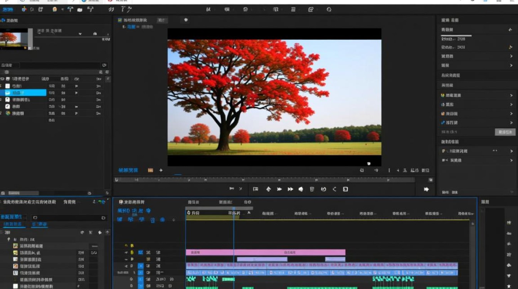Click the scrub bar below the preview monitor
The image size is (518, 289).
click(264, 180)
